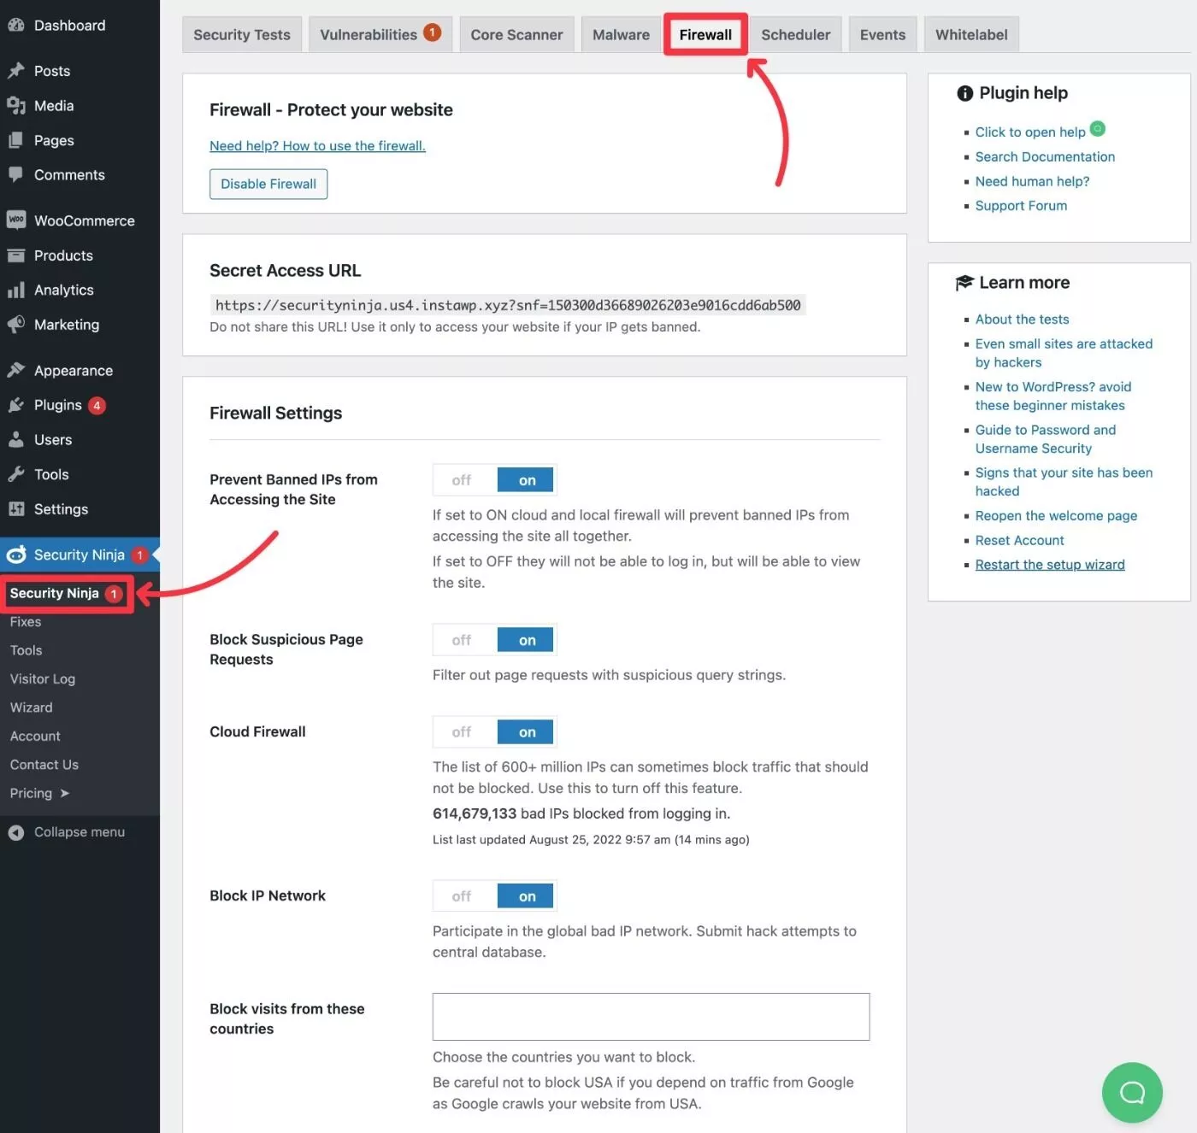
Task: Click the Security Ninja mask icon
Action: click(15, 555)
